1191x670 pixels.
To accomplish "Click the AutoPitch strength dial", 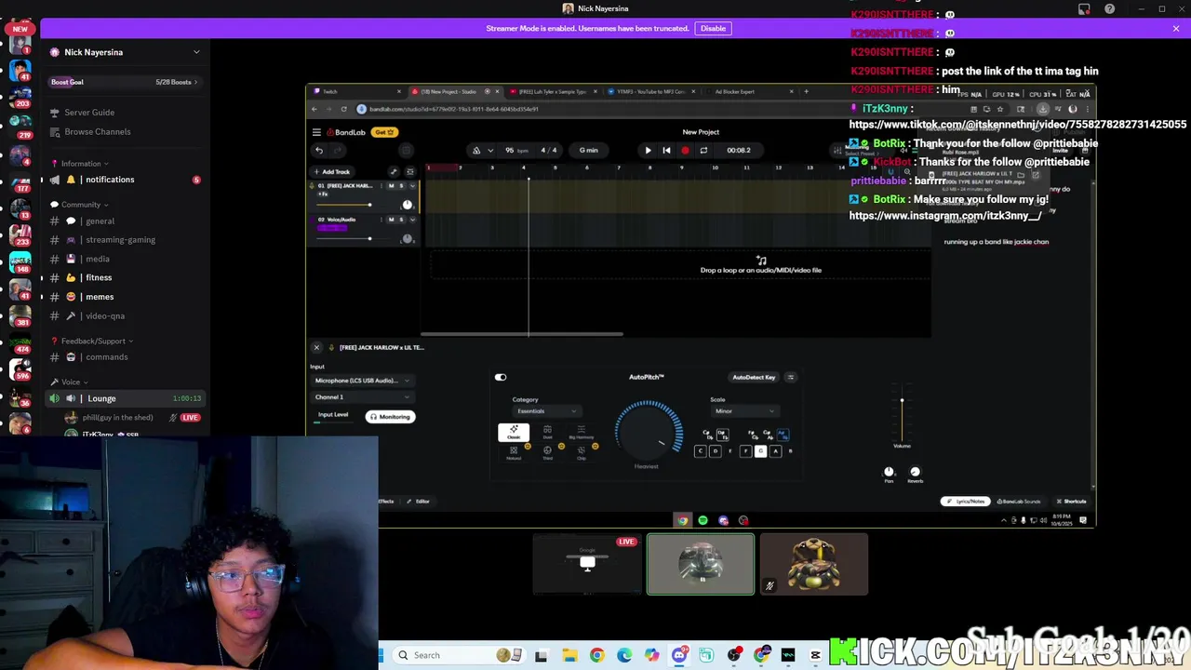I will [x=648, y=432].
